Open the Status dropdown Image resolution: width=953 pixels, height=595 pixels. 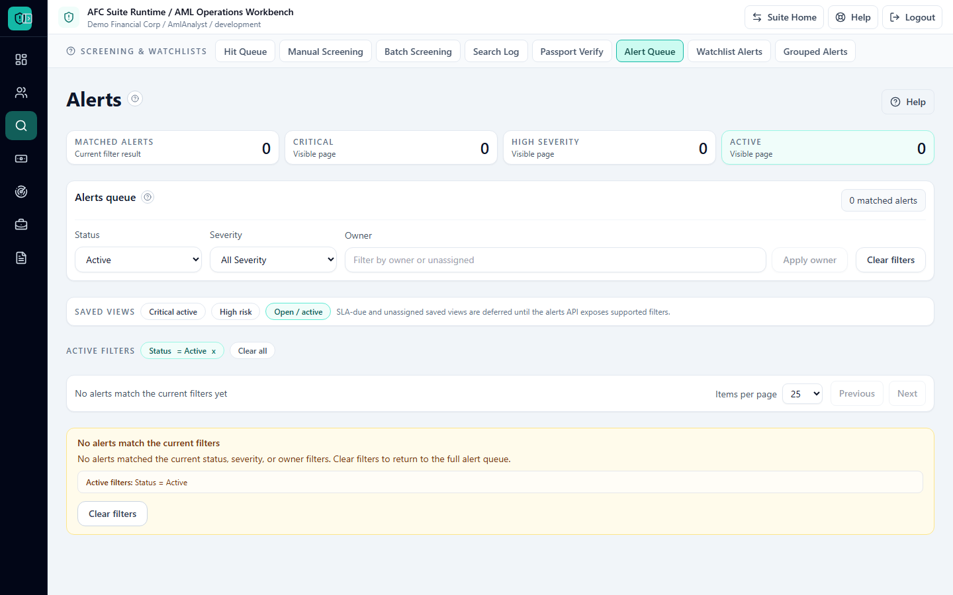[138, 260]
